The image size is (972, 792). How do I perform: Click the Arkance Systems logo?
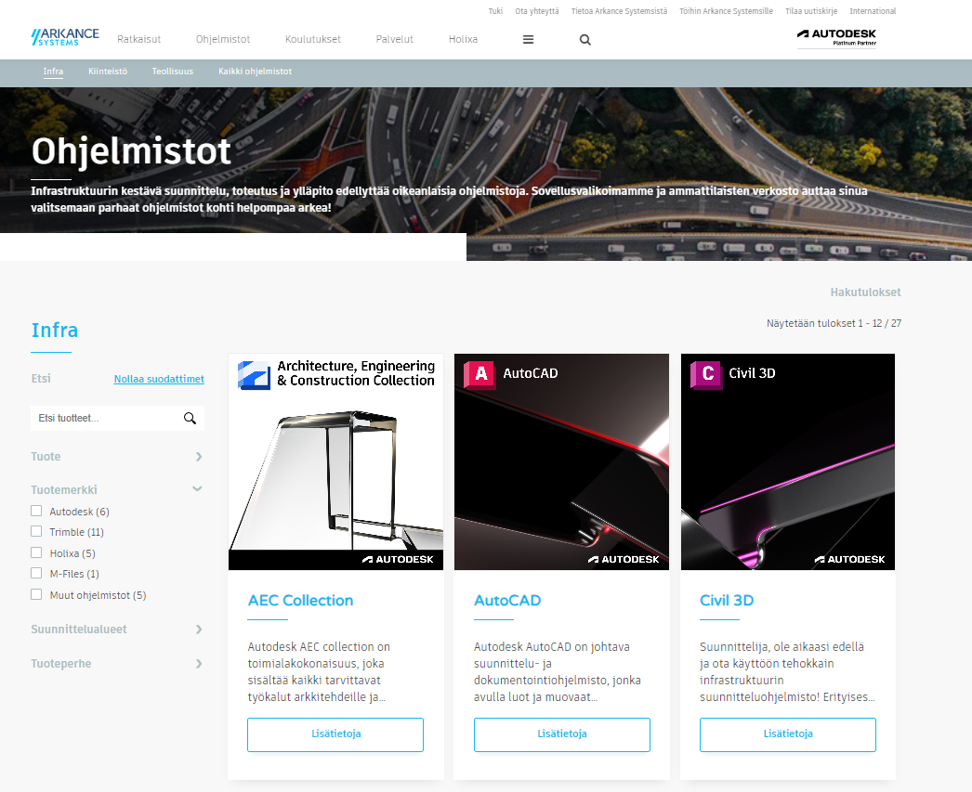point(65,37)
